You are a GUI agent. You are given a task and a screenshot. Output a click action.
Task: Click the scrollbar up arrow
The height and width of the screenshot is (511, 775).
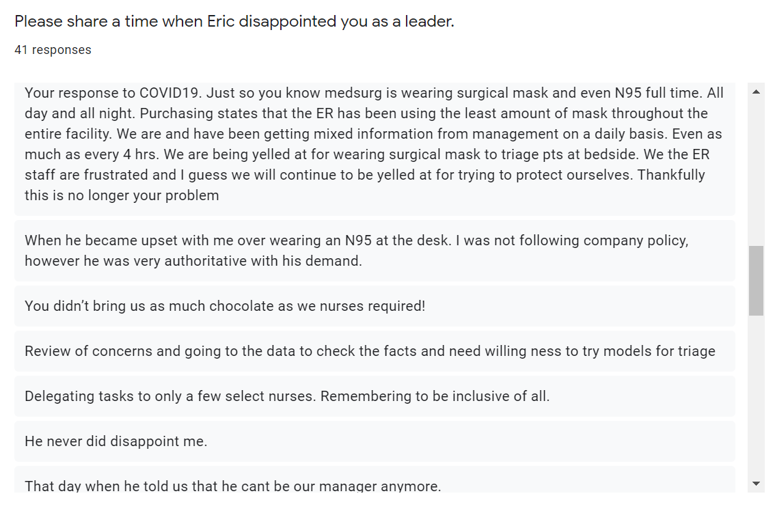pyautogui.click(x=756, y=92)
